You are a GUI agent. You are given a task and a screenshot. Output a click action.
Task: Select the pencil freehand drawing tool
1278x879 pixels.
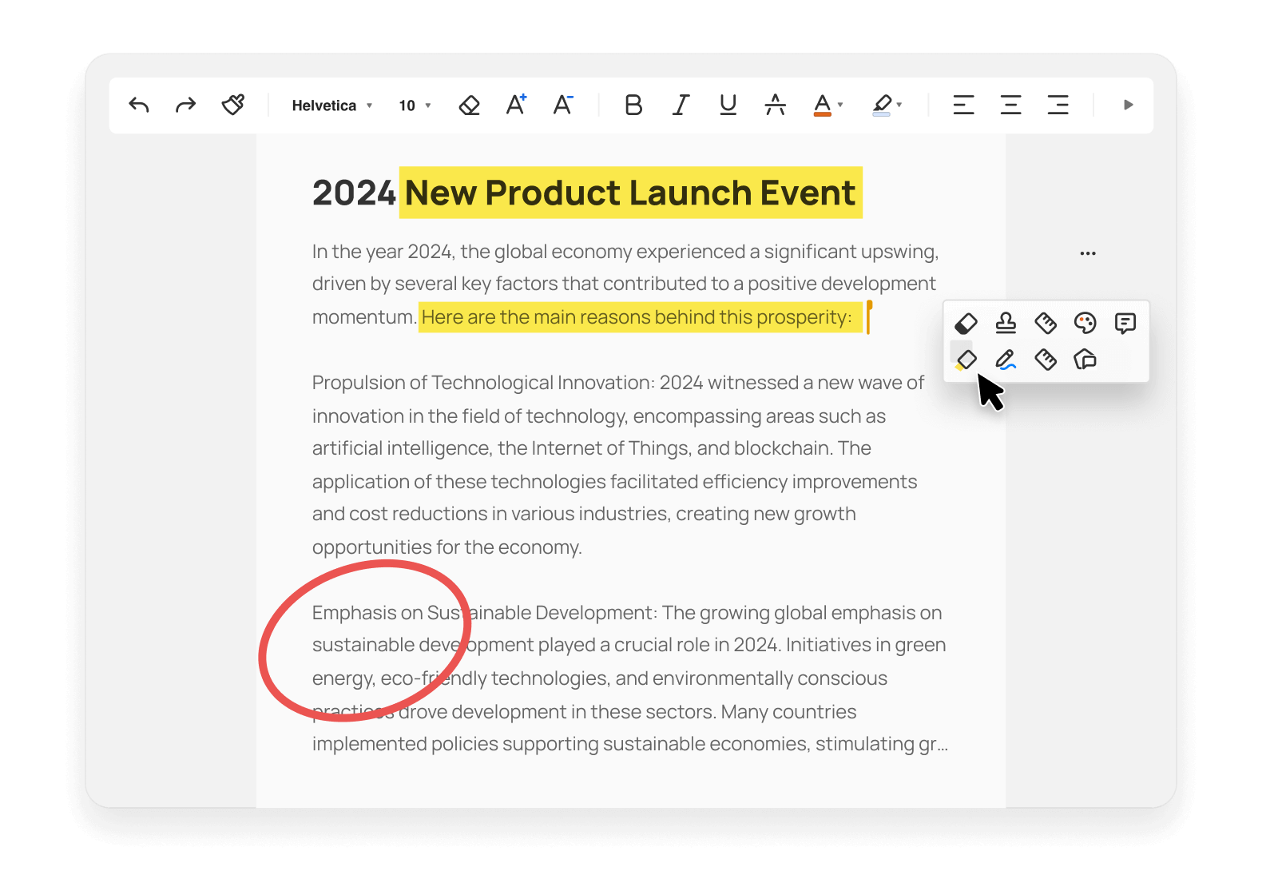point(1006,360)
